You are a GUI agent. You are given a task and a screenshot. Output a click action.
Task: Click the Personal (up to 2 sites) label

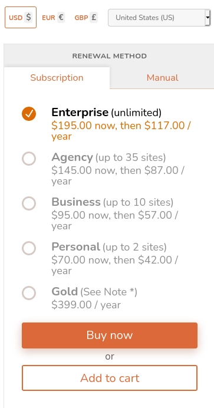point(109,246)
